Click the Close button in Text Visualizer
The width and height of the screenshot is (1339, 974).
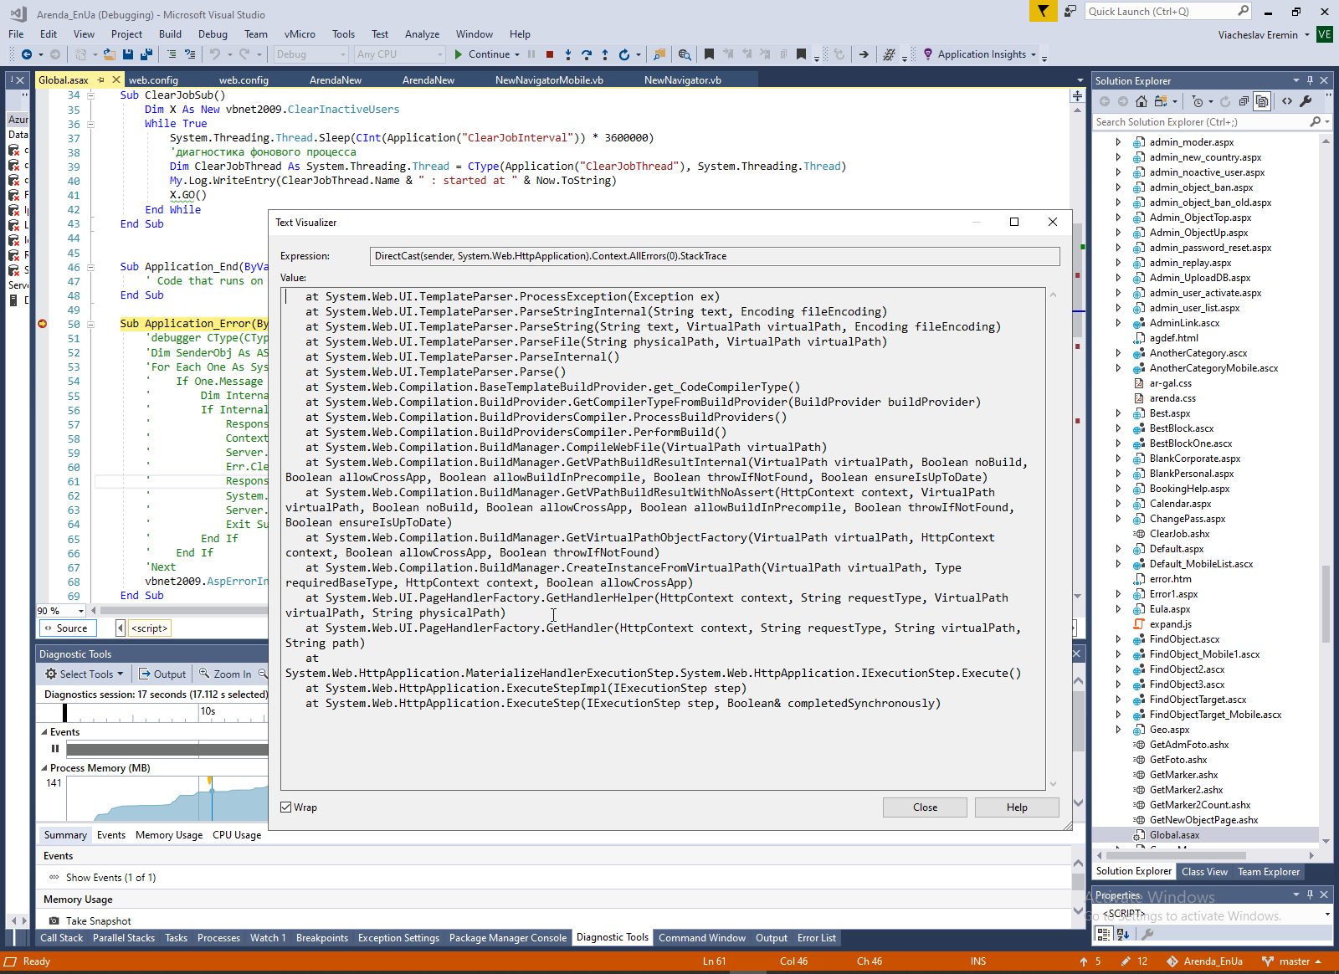(x=925, y=807)
